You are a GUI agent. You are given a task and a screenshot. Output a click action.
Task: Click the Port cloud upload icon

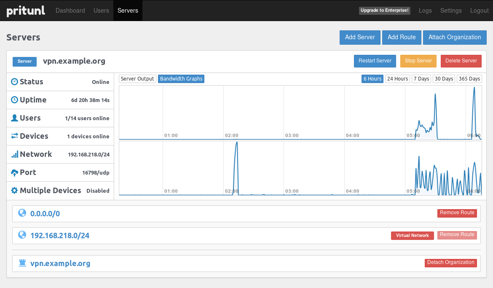pyautogui.click(x=14, y=172)
